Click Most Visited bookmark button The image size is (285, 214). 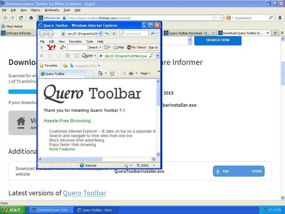click(12, 26)
